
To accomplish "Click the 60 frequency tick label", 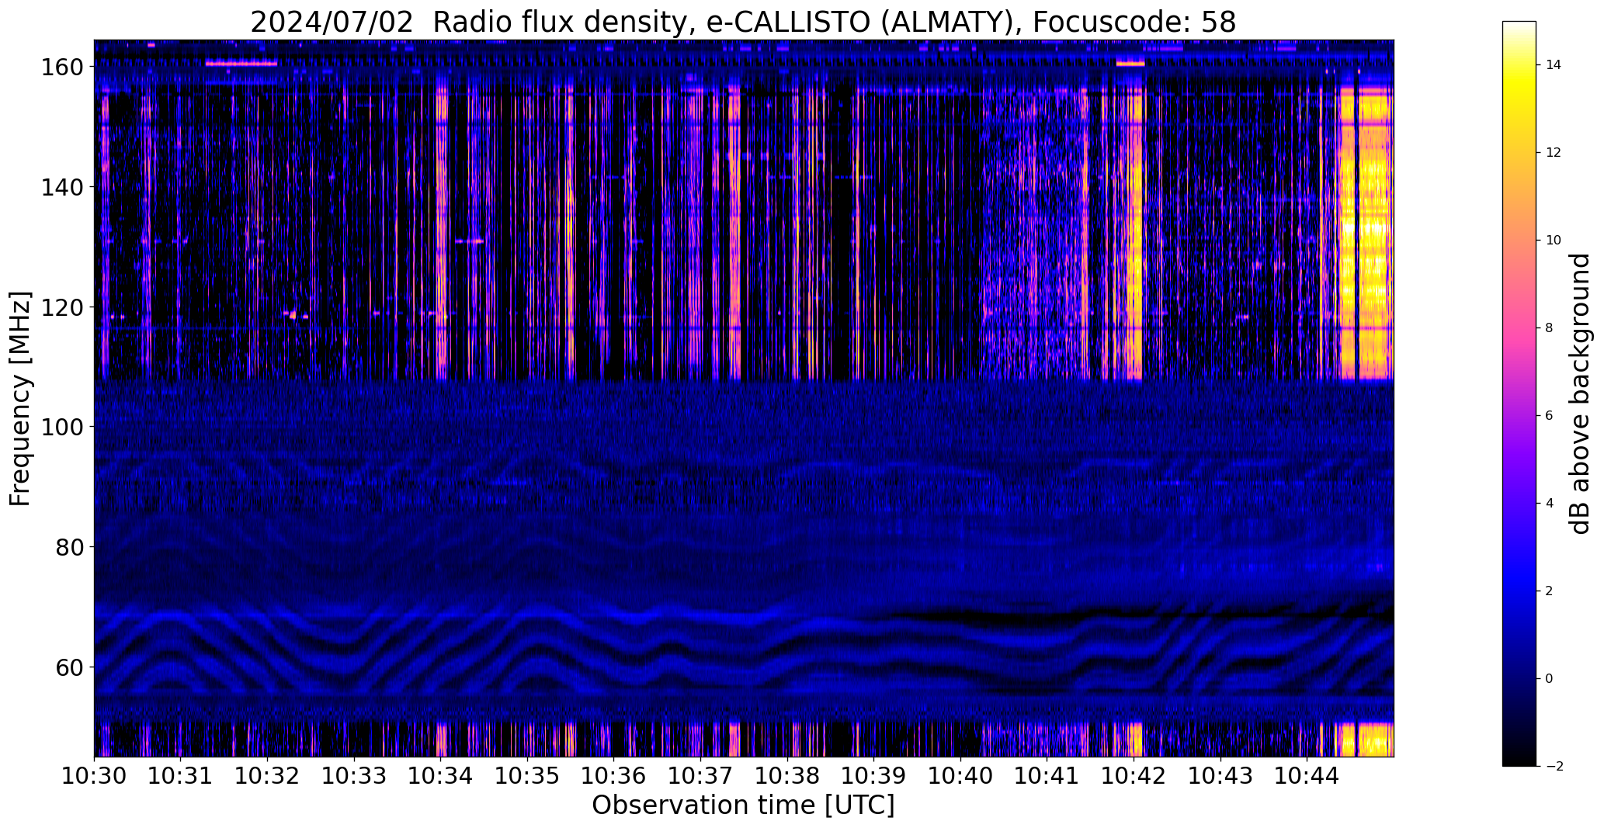I will pyautogui.click(x=68, y=667).
